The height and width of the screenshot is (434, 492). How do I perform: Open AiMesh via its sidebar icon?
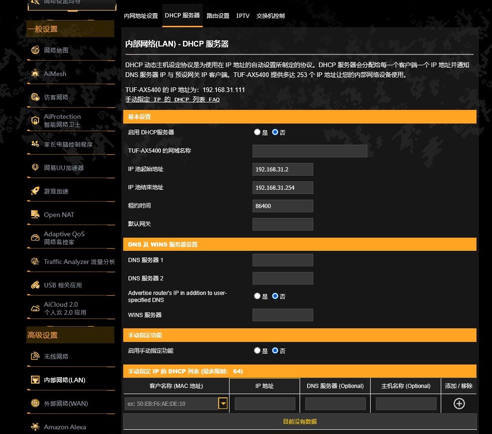(x=35, y=74)
